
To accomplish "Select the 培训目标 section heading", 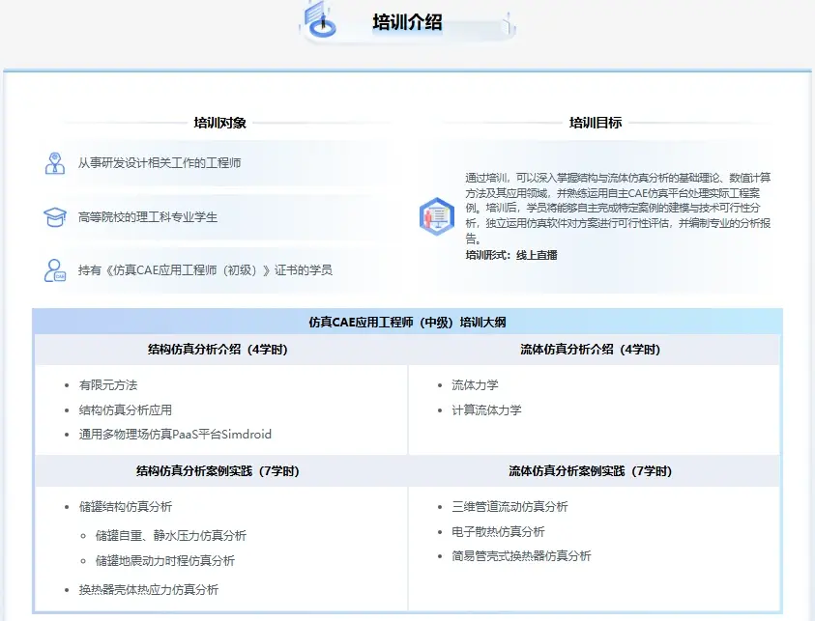I will click(596, 123).
